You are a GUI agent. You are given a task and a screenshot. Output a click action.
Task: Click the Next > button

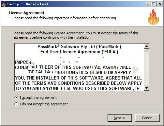120,118
